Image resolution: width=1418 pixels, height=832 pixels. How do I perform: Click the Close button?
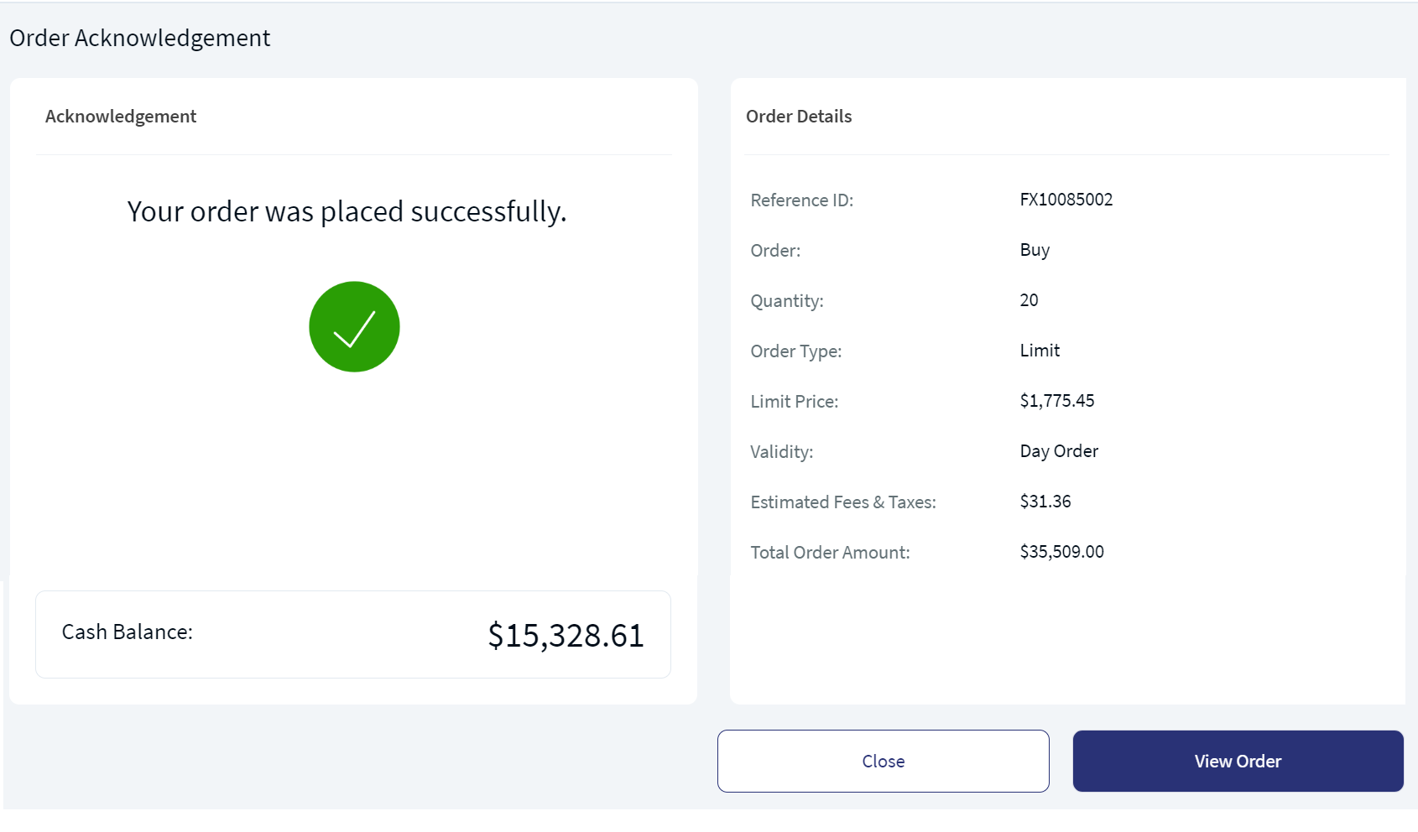click(883, 761)
